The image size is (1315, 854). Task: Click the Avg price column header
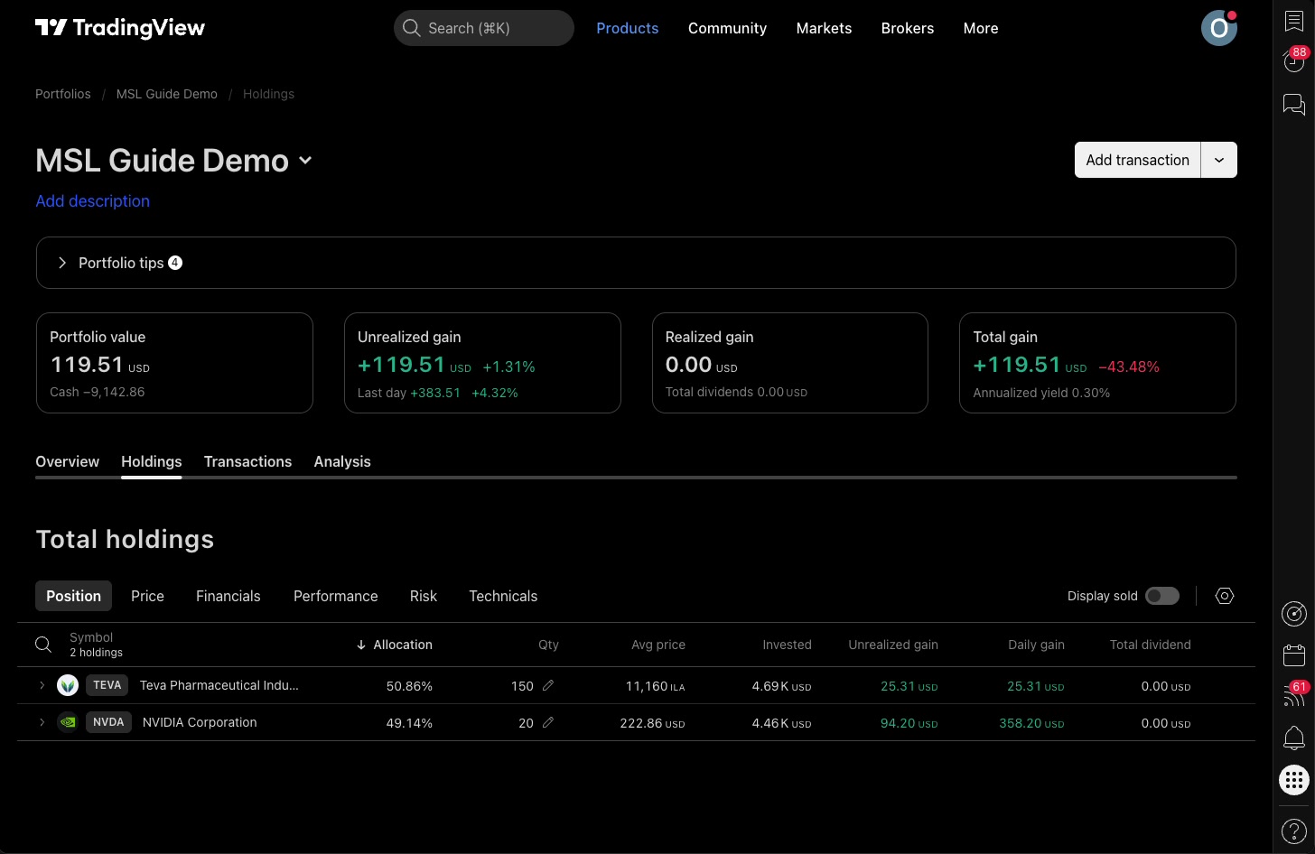658,645
